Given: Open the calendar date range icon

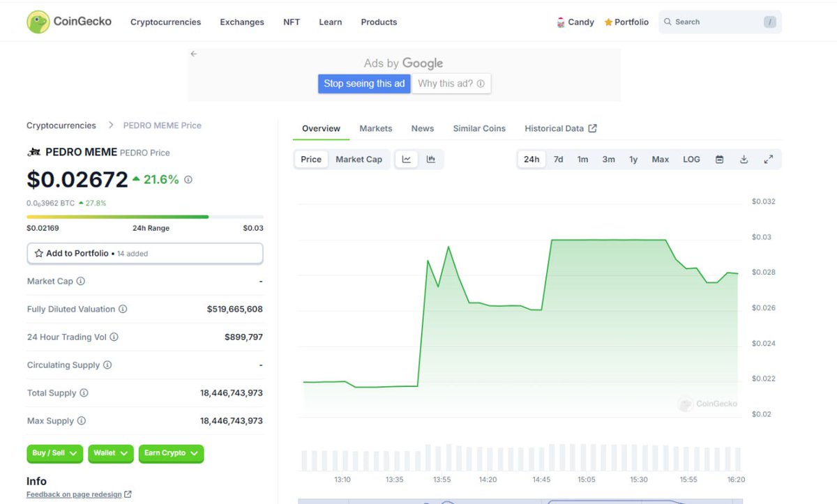Looking at the screenshot, I should [x=719, y=159].
